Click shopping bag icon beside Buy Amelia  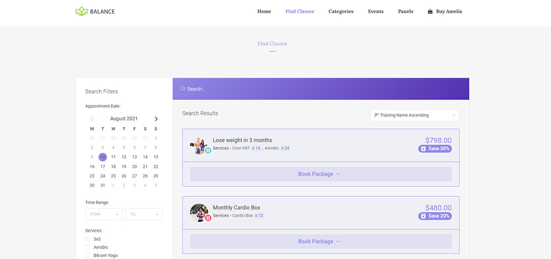[430, 12]
